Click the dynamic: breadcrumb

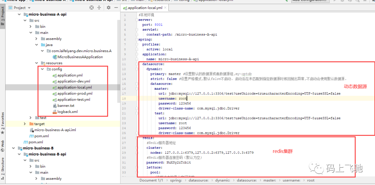223,180
